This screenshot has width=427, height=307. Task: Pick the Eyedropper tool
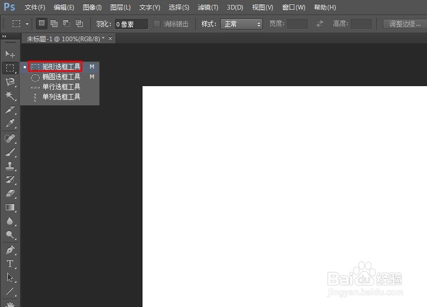point(10,123)
